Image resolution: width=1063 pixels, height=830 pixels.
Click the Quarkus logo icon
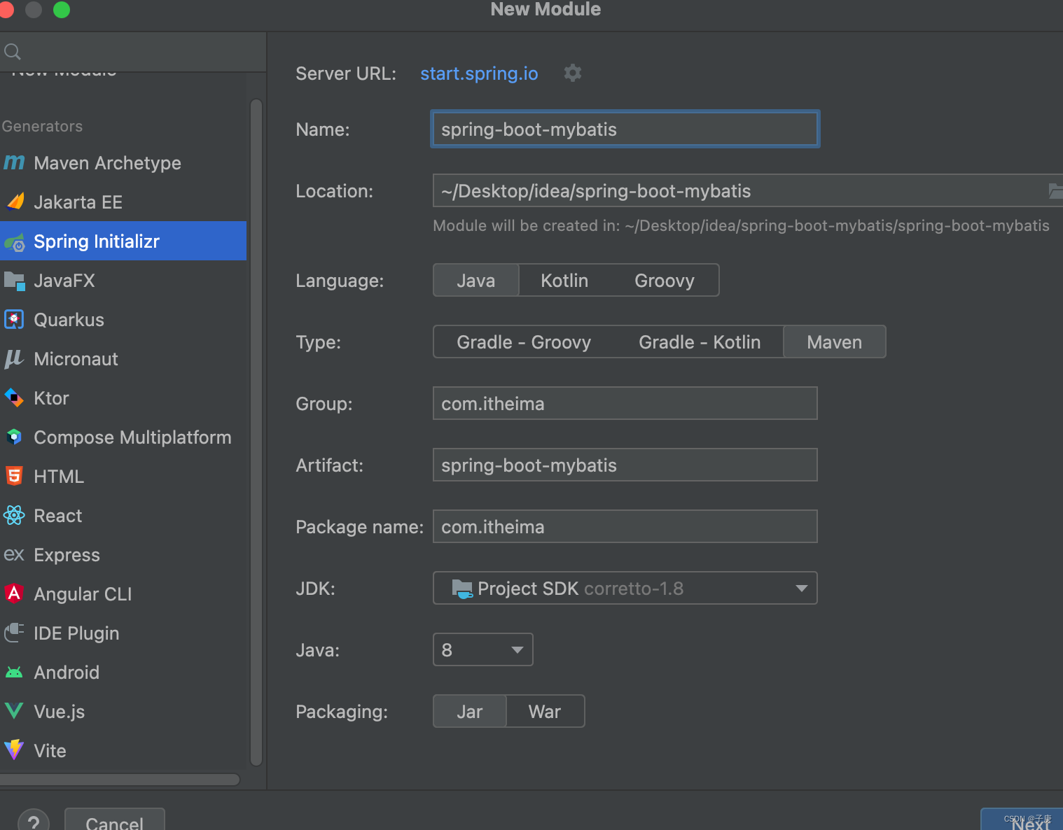tap(14, 319)
